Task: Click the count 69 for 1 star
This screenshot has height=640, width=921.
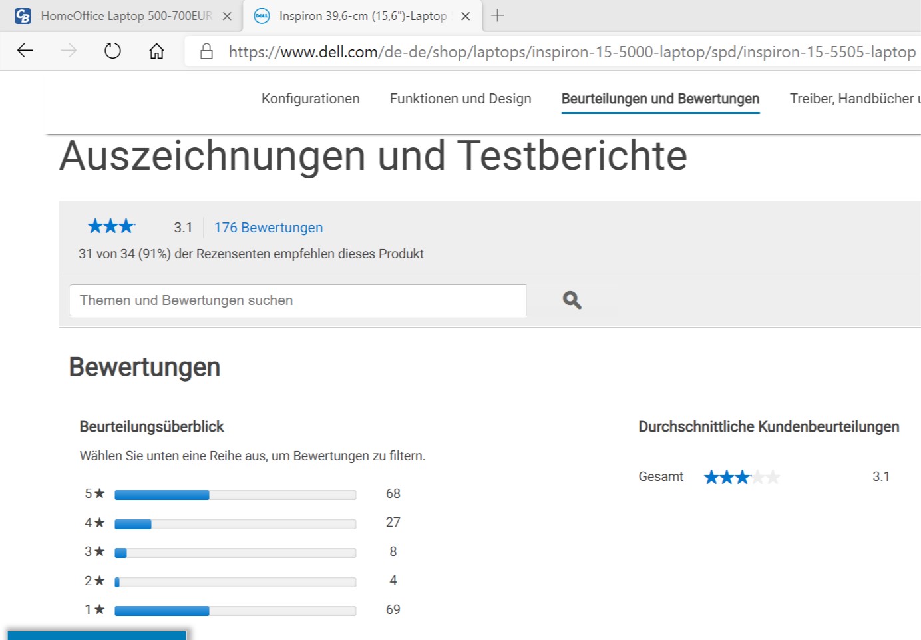Action: pyautogui.click(x=393, y=609)
